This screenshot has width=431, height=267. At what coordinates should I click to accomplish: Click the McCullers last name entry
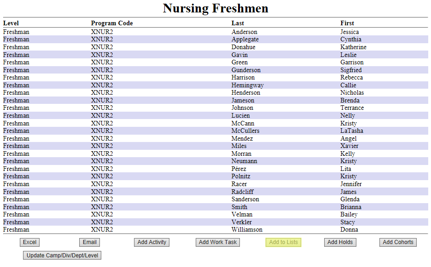click(245, 131)
